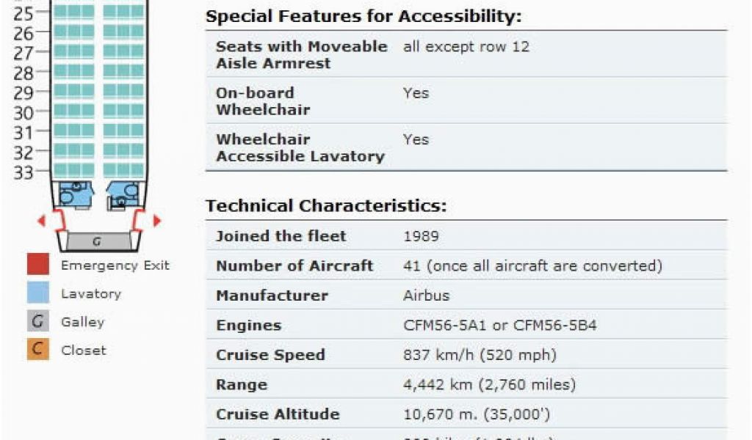Click the Seats with Moveable Aisle Armrest label
Viewport: 752px width, 440px height.
click(302, 54)
